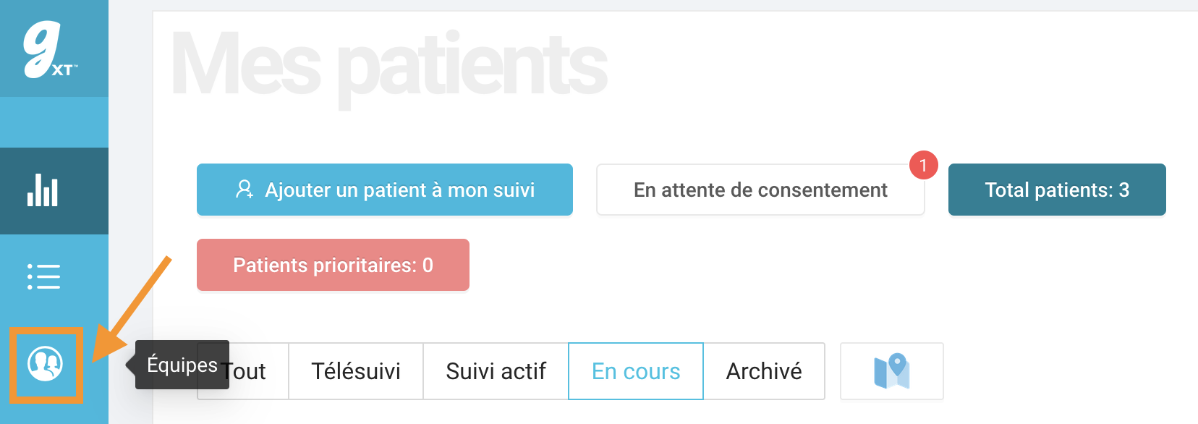1198x424 pixels.
Task: Select the En cours tab
Action: point(636,371)
